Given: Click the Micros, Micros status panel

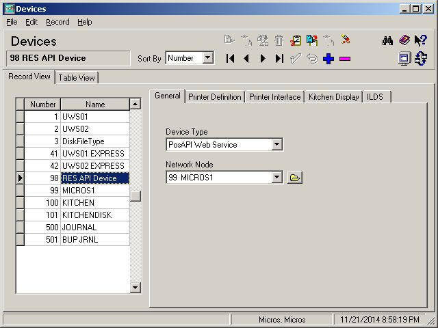Looking at the screenshot, I should pyautogui.click(x=281, y=319).
